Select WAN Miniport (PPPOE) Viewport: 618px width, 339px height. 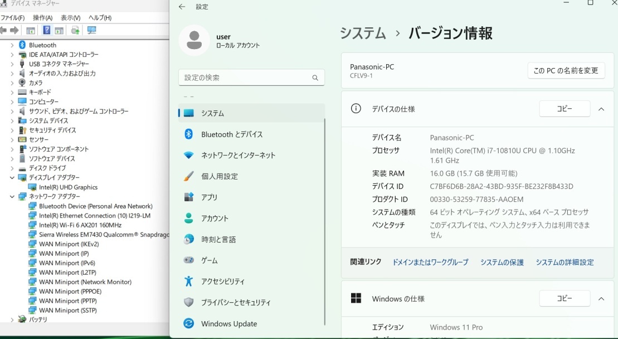click(x=70, y=291)
